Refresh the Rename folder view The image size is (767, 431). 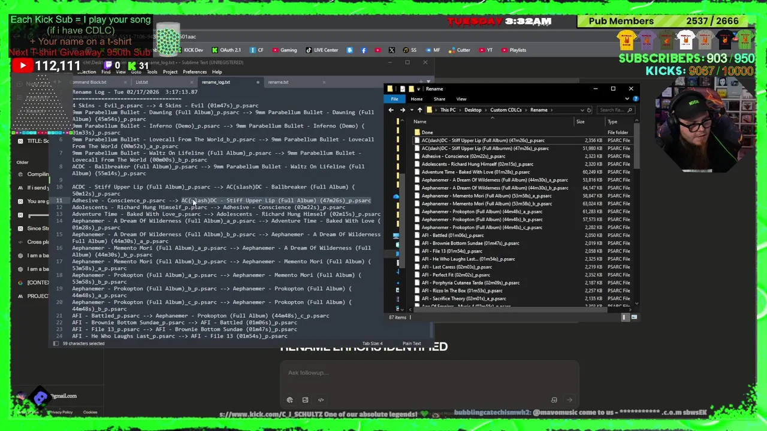tap(589, 110)
